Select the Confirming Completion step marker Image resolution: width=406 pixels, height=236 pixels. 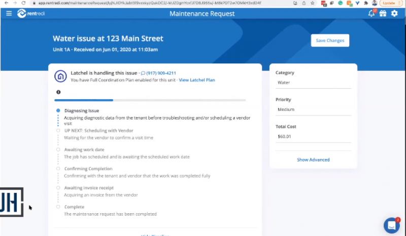(58, 169)
